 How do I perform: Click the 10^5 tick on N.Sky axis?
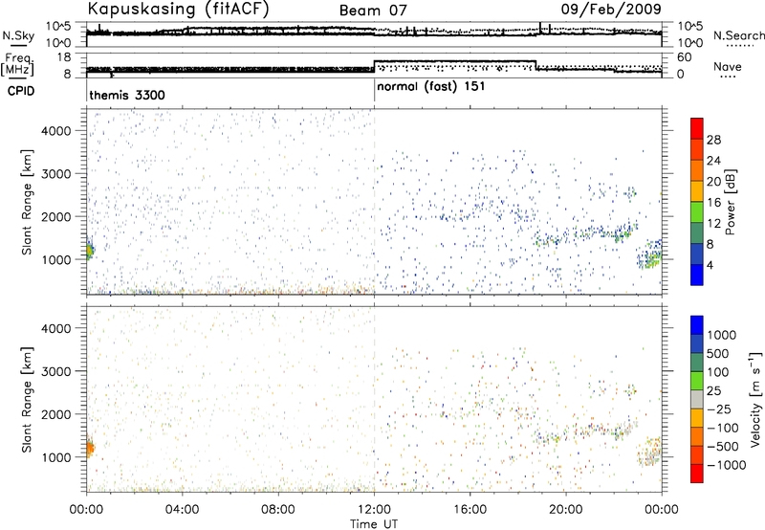click(58, 27)
